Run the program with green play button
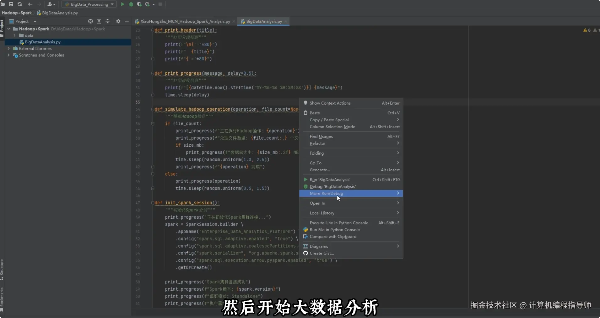The height and width of the screenshot is (318, 600). (x=123, y=4)
